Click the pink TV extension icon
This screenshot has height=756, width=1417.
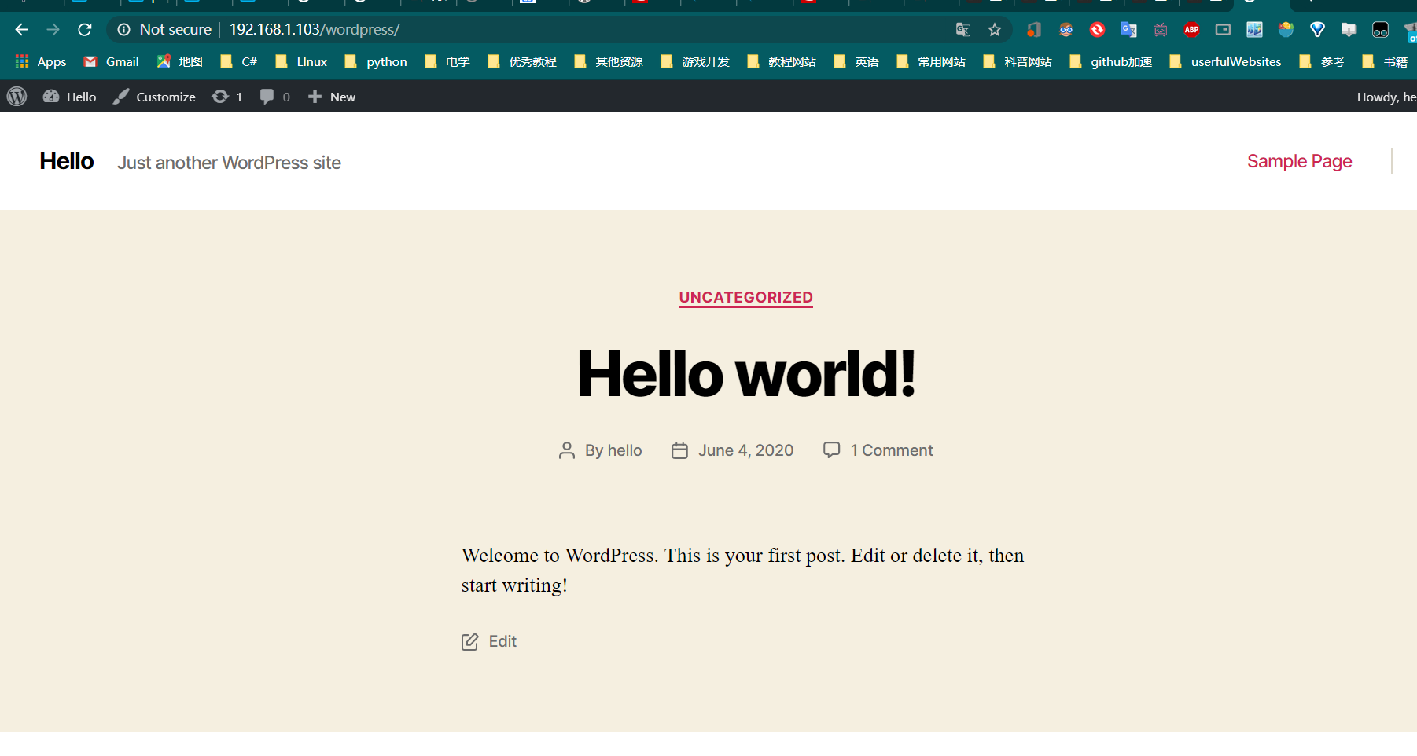click(x=1160, y=30)
